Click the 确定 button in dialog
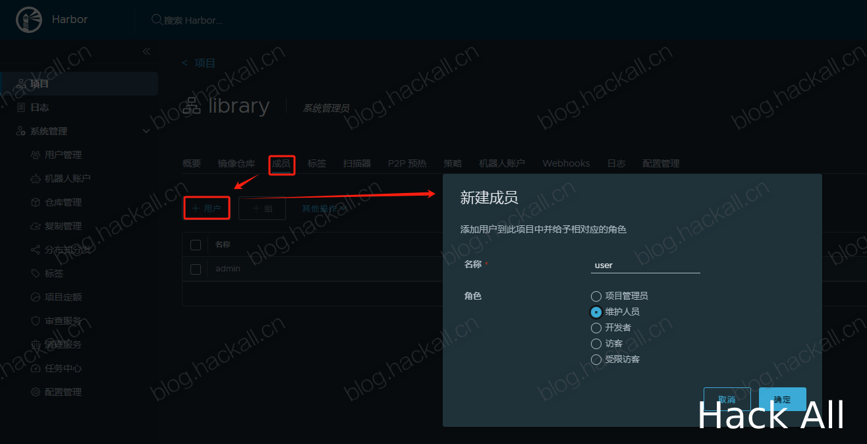The height and width of the screenshot is (444, 867). click(783, 399)
